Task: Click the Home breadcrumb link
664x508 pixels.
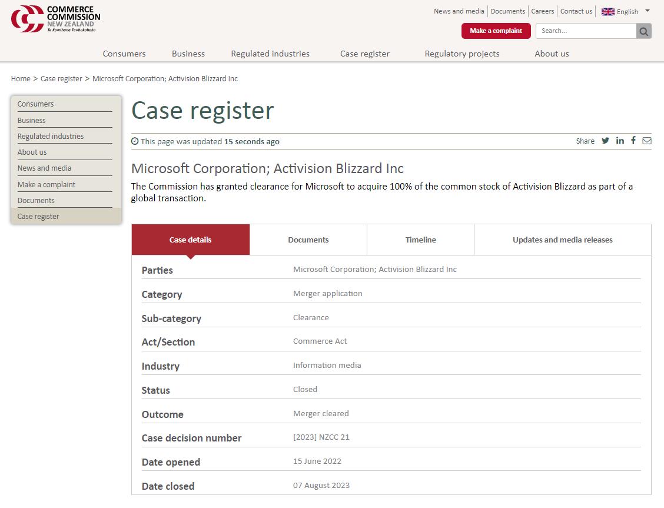Action: click(x=21, y=78)
